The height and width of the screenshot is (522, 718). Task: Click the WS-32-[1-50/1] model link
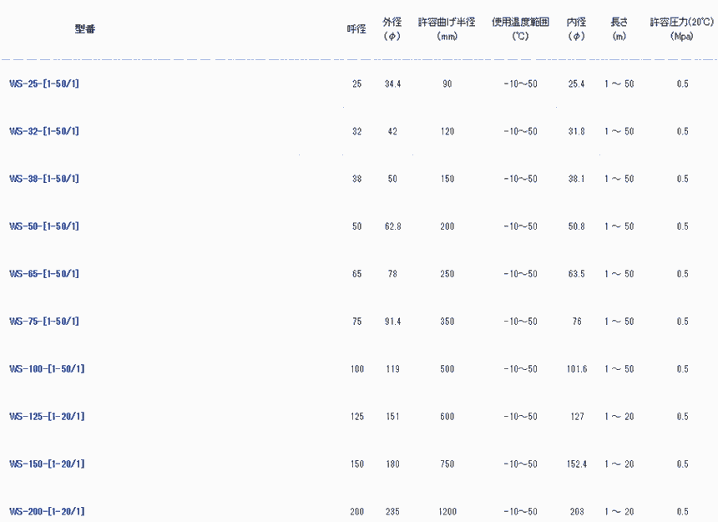[x=44, y=131]
